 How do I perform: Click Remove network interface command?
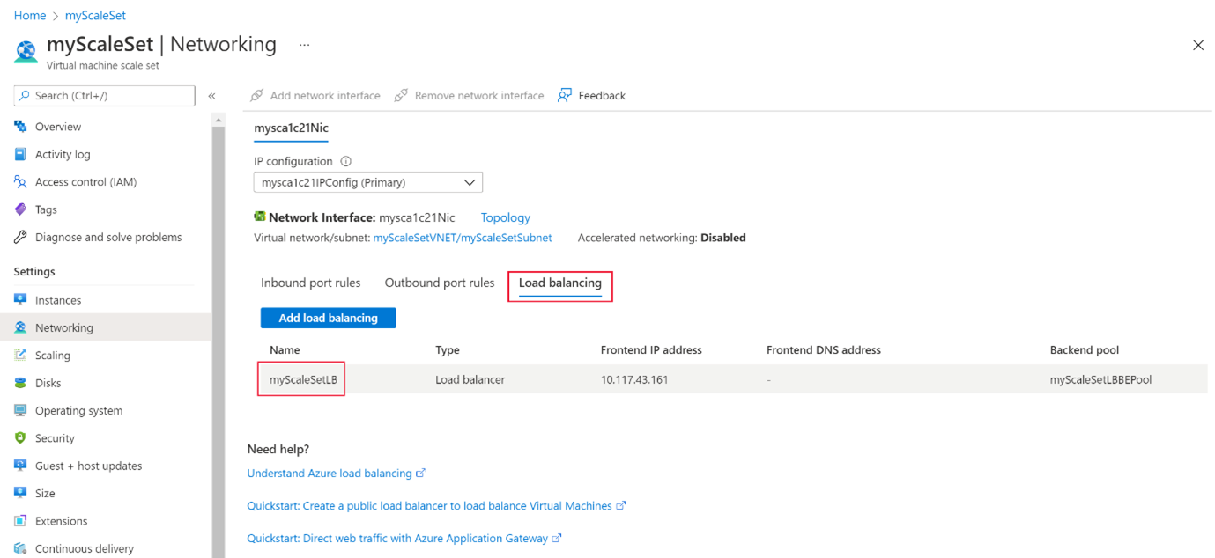(x=469, y=95)
